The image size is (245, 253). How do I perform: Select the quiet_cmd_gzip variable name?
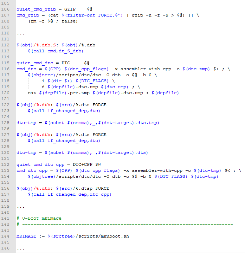36,9
